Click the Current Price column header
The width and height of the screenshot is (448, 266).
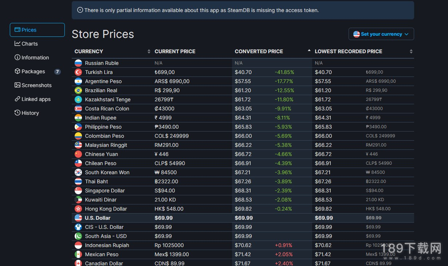tap(175, 51)
